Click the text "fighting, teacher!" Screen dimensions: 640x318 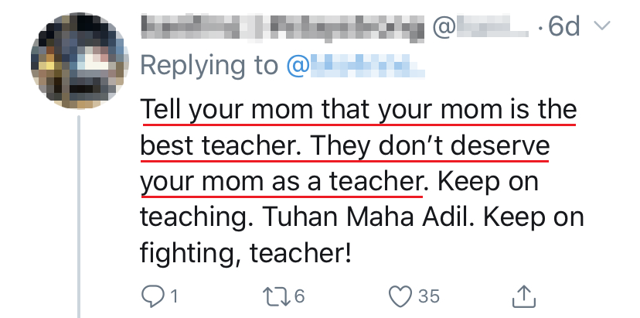[x=246, y=252]
